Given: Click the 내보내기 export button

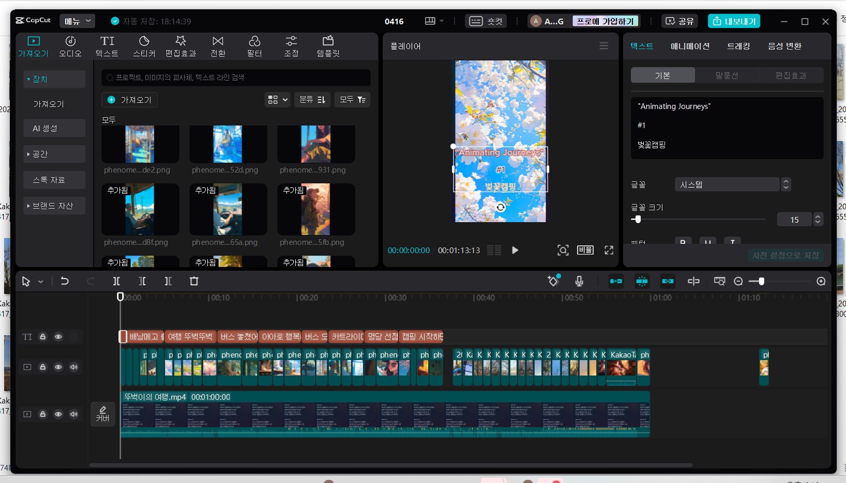Looking at the screenshot, I should click(x=734, y=21).
